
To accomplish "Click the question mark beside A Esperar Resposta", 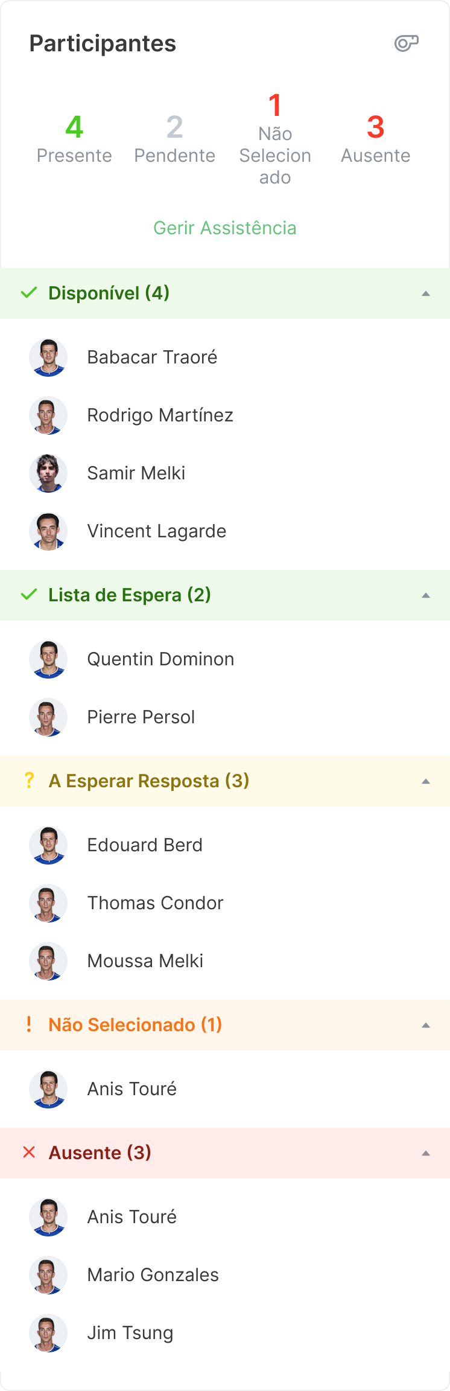I will [28, 781].
